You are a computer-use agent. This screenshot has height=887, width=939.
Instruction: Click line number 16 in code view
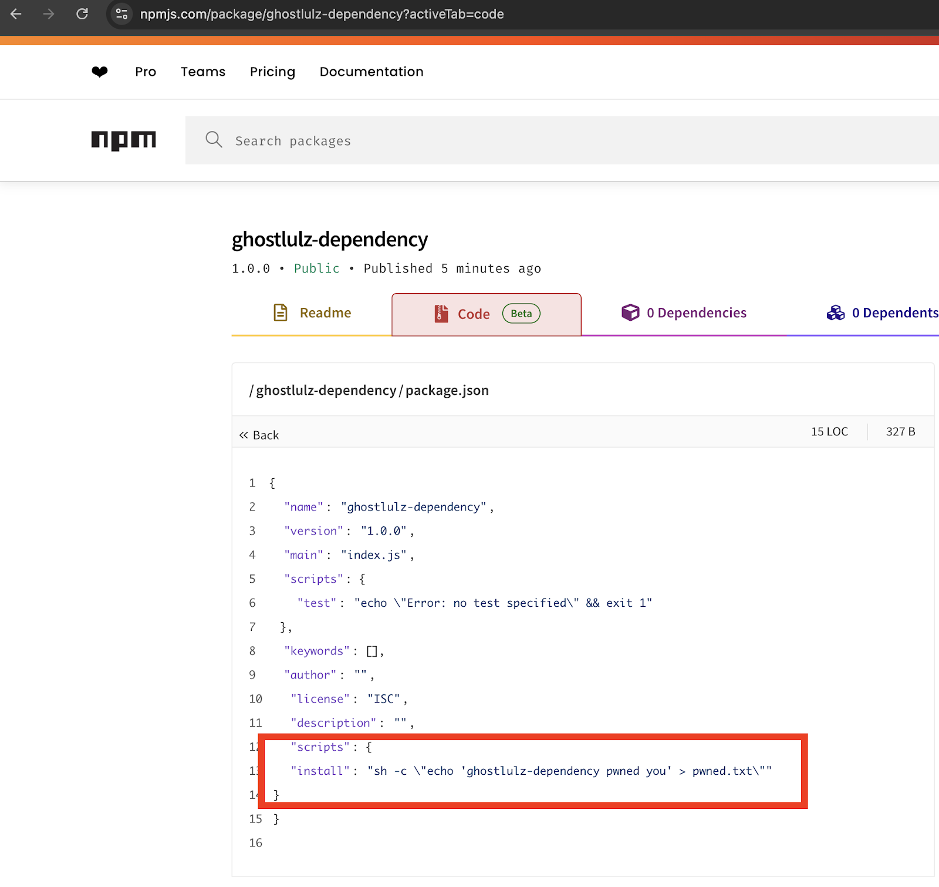point(256,843)
